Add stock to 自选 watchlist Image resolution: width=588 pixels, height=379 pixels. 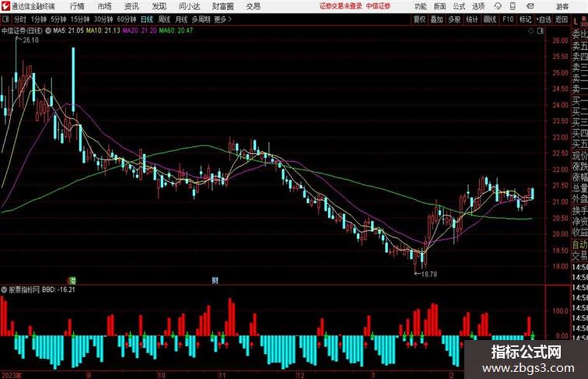544,19
